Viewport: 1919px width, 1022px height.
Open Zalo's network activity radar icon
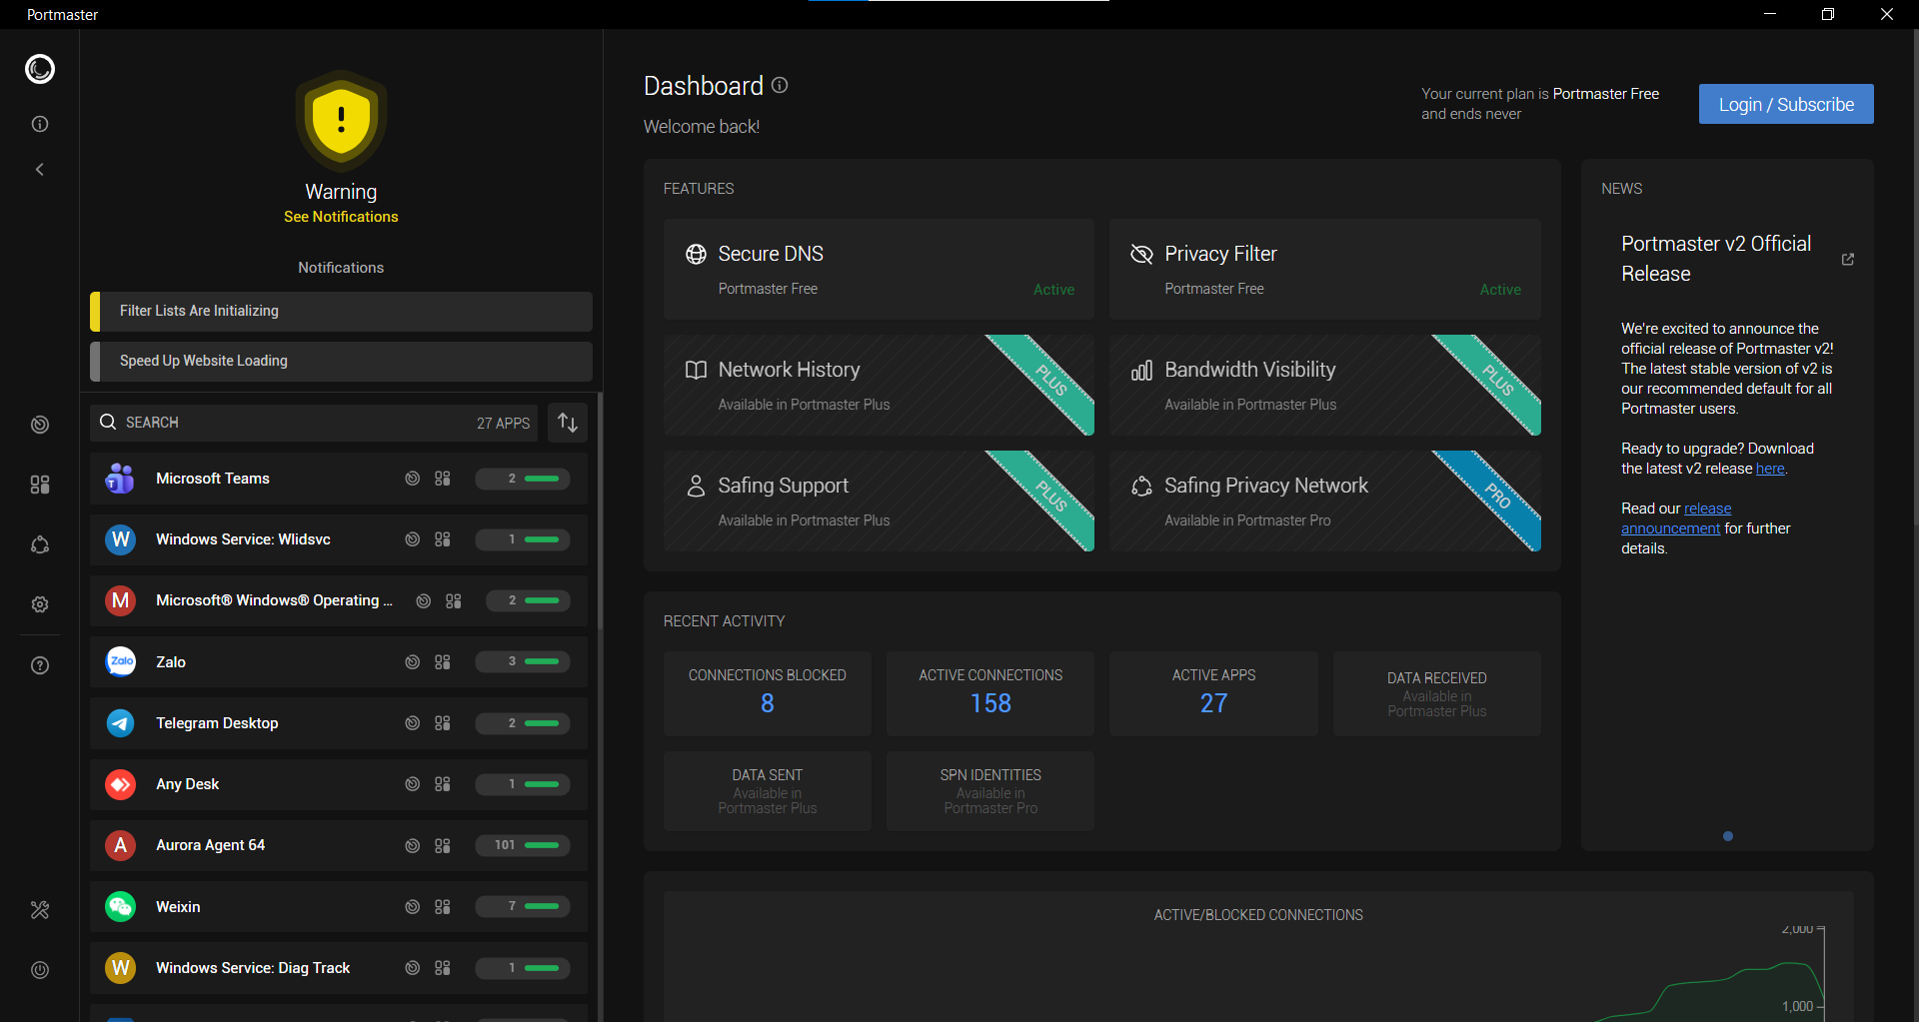(x=412, y=662)
